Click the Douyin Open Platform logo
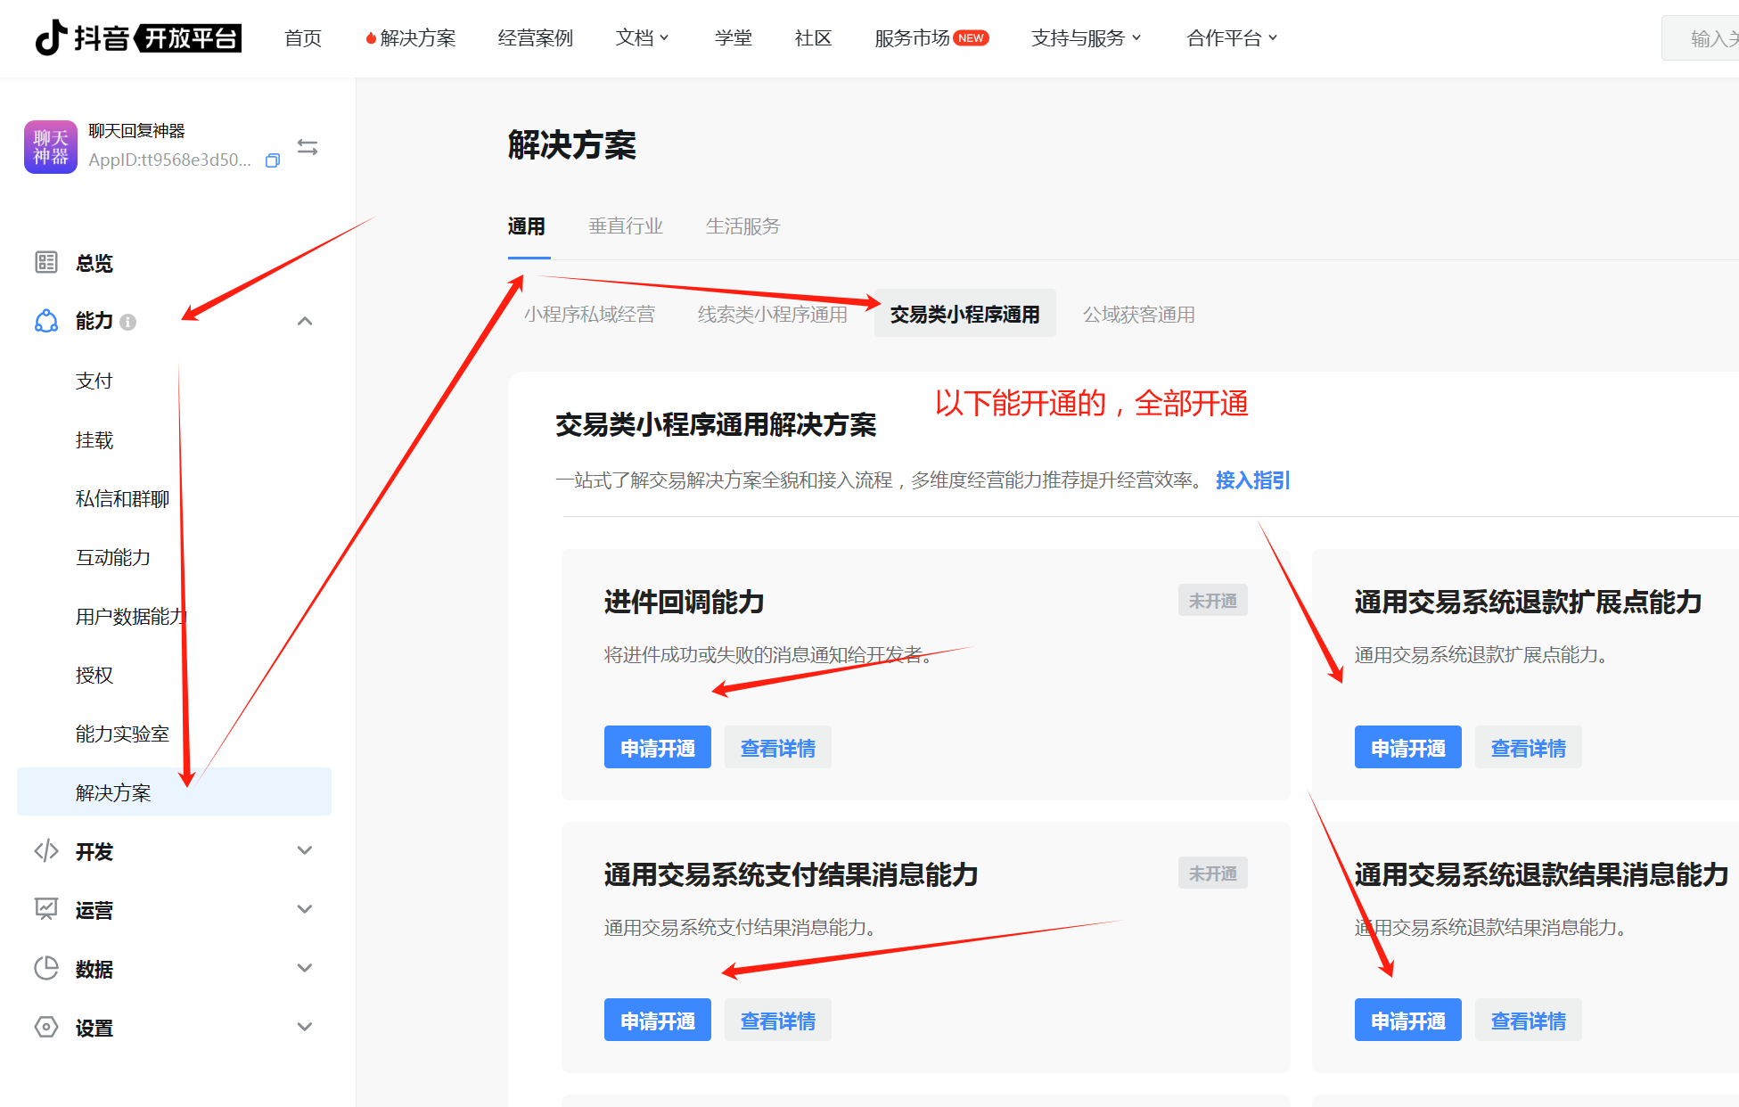This screenshot has width=1739, height=1107. point(138,37)
